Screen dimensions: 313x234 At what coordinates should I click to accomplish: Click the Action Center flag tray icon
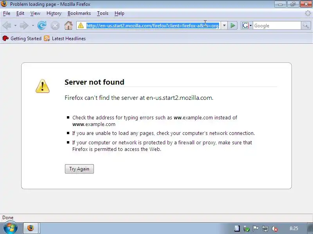tap(255, 229)
